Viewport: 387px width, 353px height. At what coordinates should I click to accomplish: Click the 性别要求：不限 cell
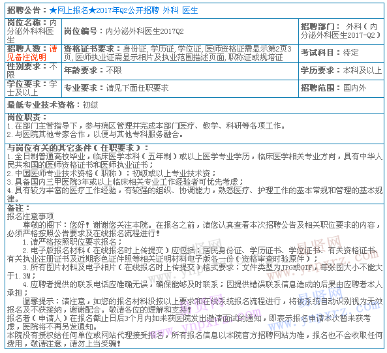(33, 71)
